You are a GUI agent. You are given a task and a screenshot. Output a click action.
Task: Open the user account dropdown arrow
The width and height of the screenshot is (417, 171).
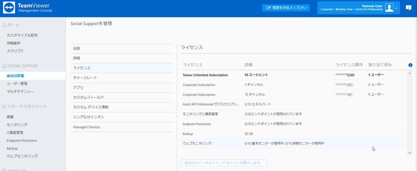click(x=396, y=8)
